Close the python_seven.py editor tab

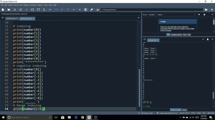[34, 19]
